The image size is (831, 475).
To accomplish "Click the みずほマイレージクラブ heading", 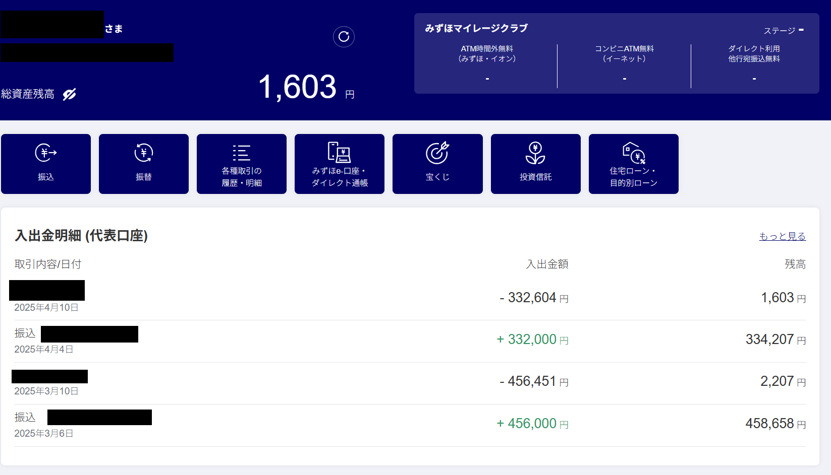I will (x=476, y=28).
